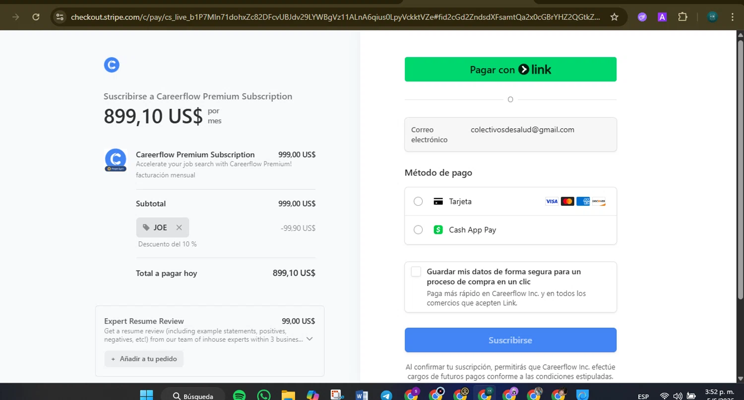Click the tag icon in the JOE coupon chip
Screen dimensions: 744x400
tap(146, 228)
